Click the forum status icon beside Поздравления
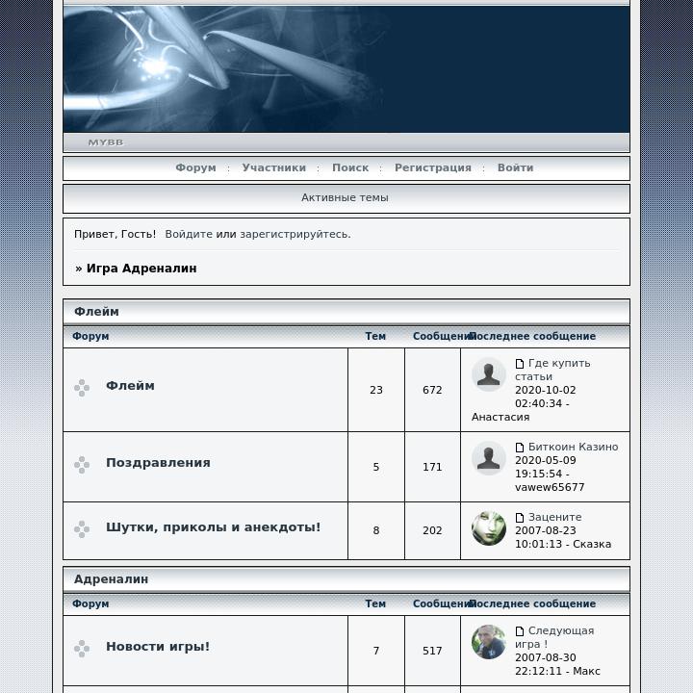The image size is (693, 693). pos(82,465)
